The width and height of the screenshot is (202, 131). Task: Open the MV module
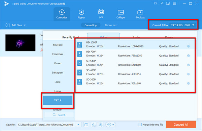point(101,14)
